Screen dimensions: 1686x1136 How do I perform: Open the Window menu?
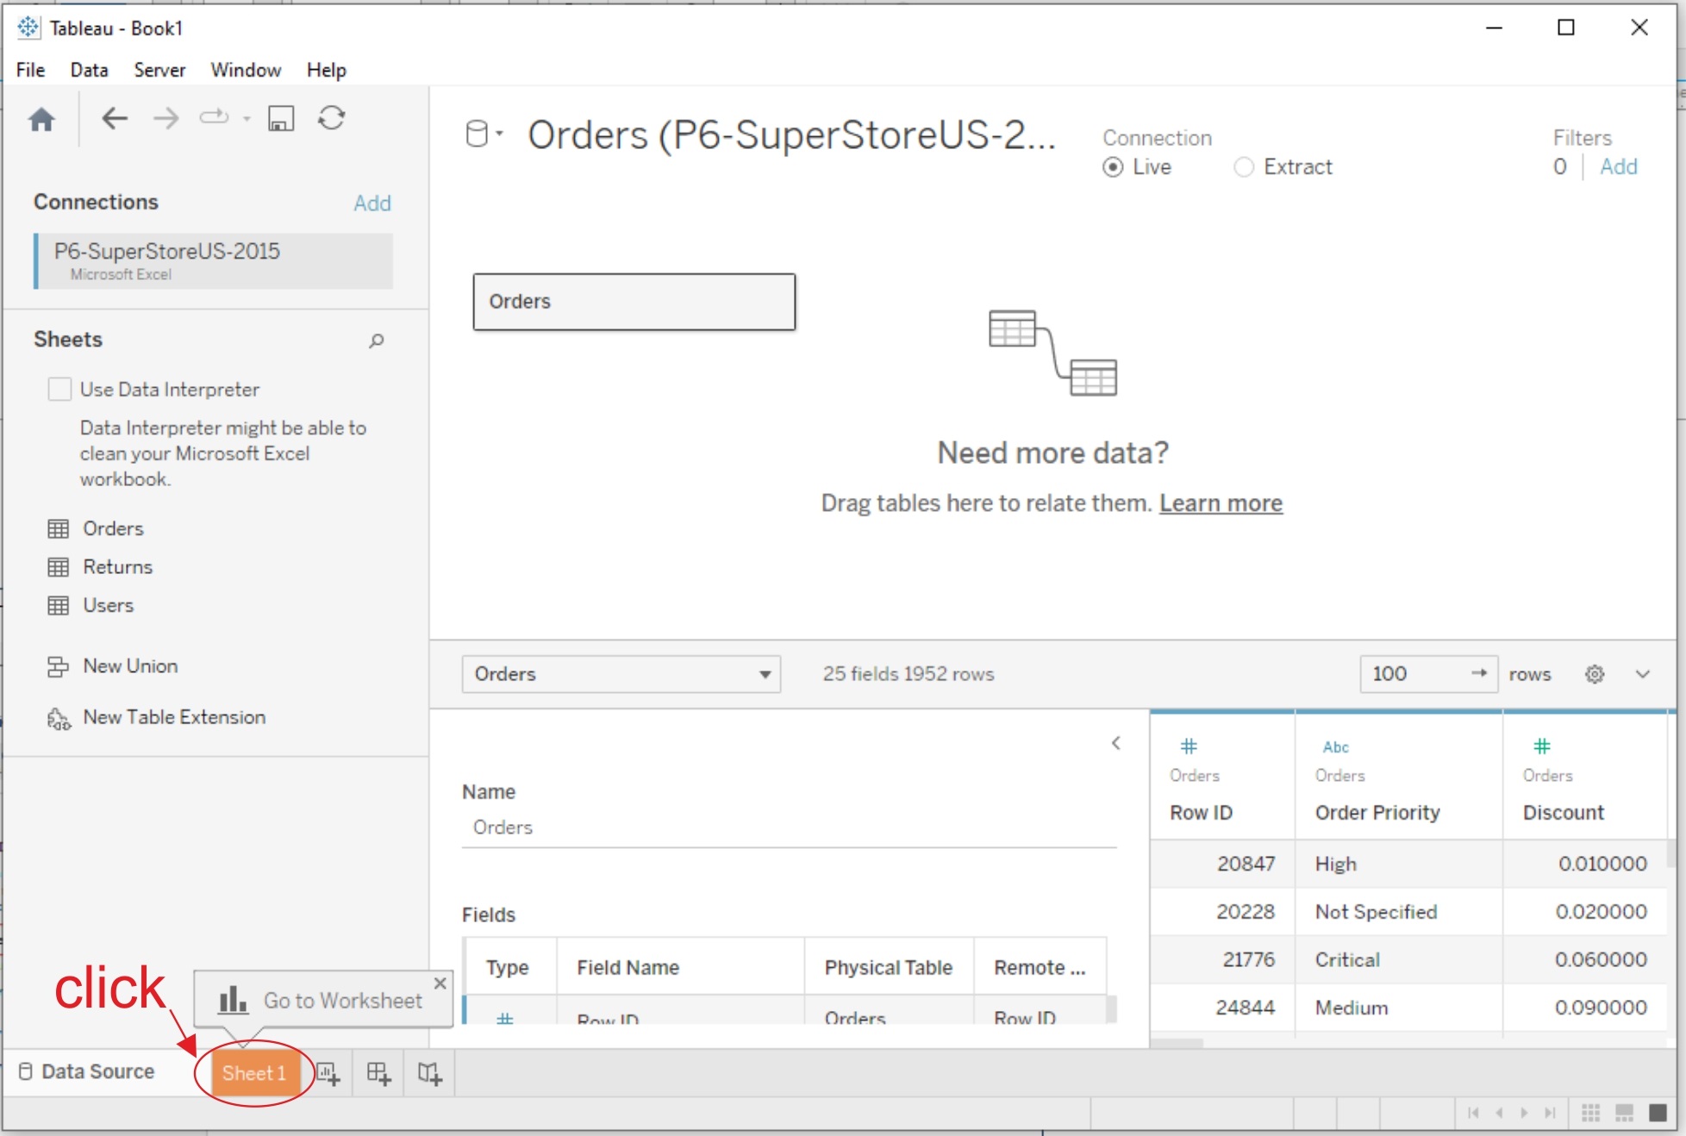click(246, 70)
